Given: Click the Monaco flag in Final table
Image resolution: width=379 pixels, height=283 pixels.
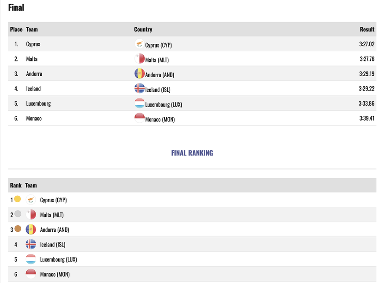Looking at the screenshot, I should tap(140, 118).
